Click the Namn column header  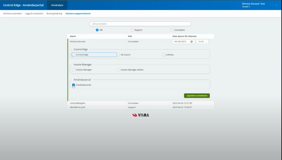(73, 36)
